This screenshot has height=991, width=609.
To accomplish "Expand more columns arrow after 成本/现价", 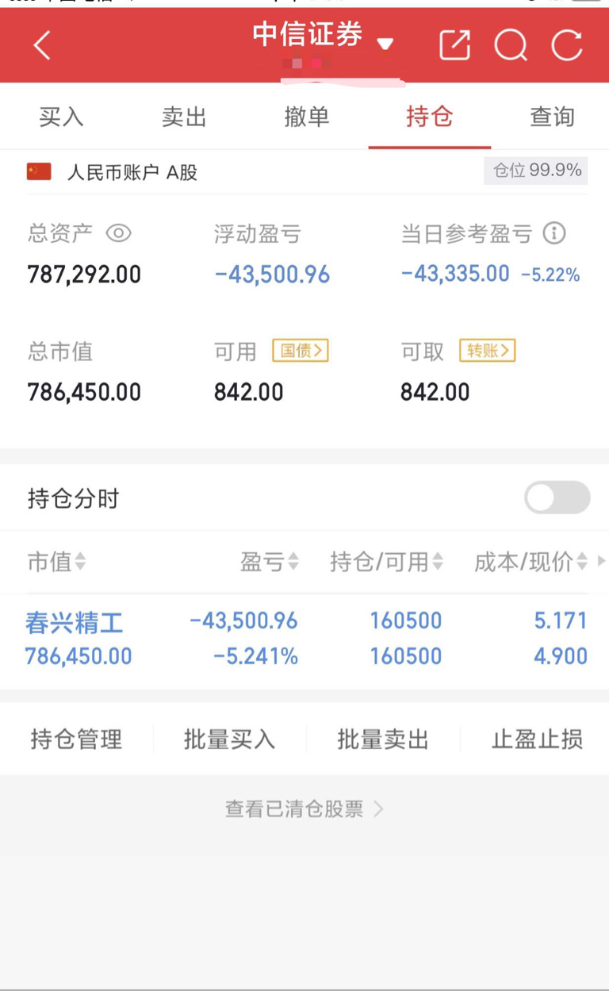I will (x=601, y=561).
